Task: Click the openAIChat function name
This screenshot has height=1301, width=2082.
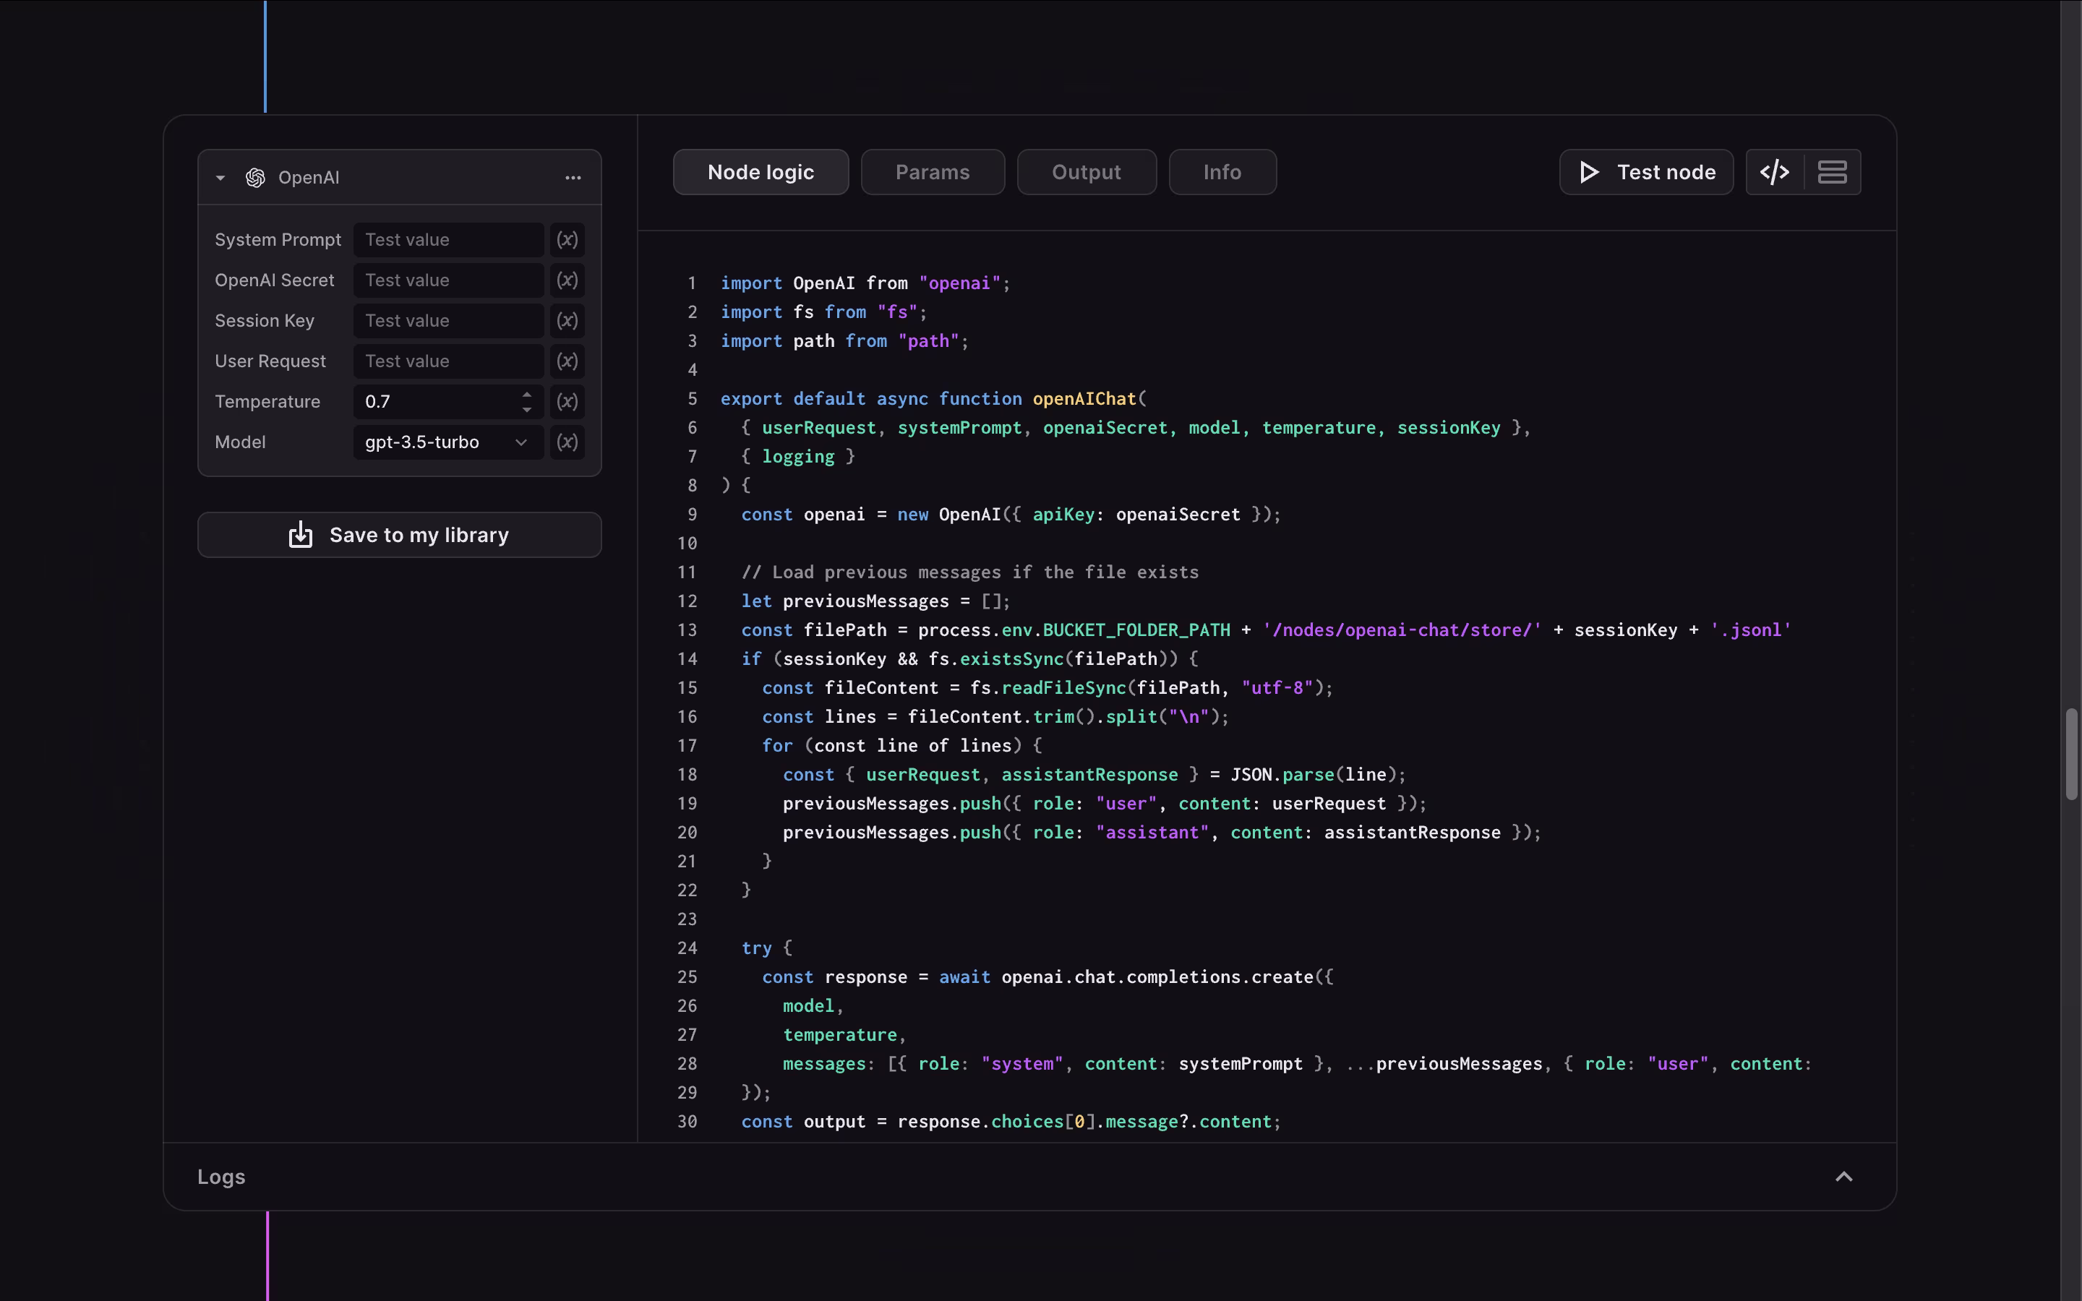Action: click(x=1084, y=398)
